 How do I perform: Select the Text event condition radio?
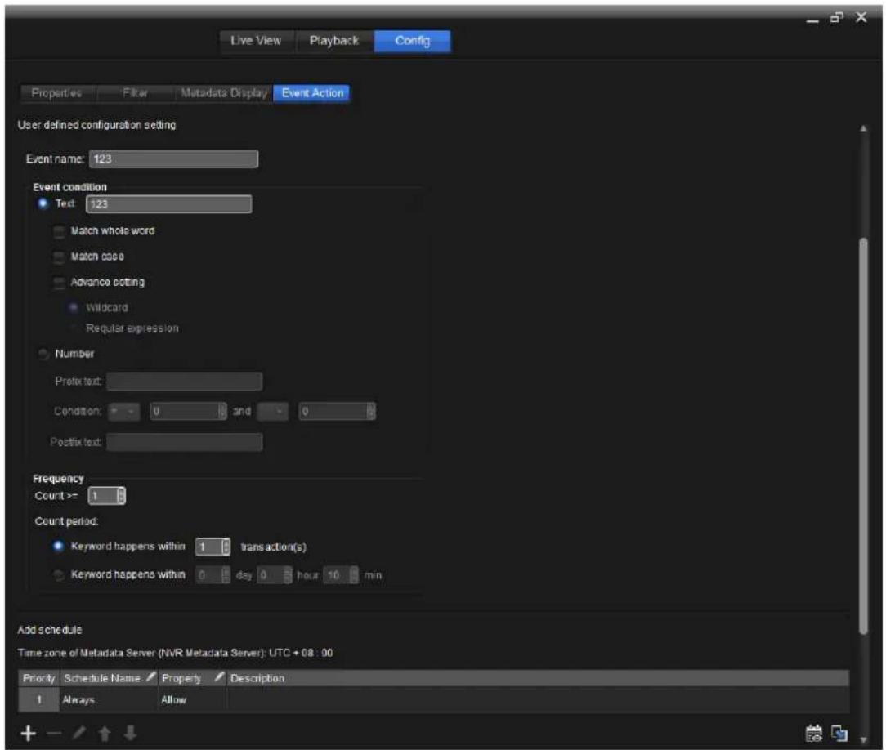point(43,203)
